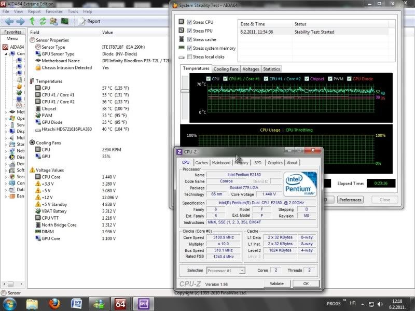This screenshot has height=311, width=415.
Task: Switch to the Favorites panel tab in AIDA64
Action: pos(12,32)
